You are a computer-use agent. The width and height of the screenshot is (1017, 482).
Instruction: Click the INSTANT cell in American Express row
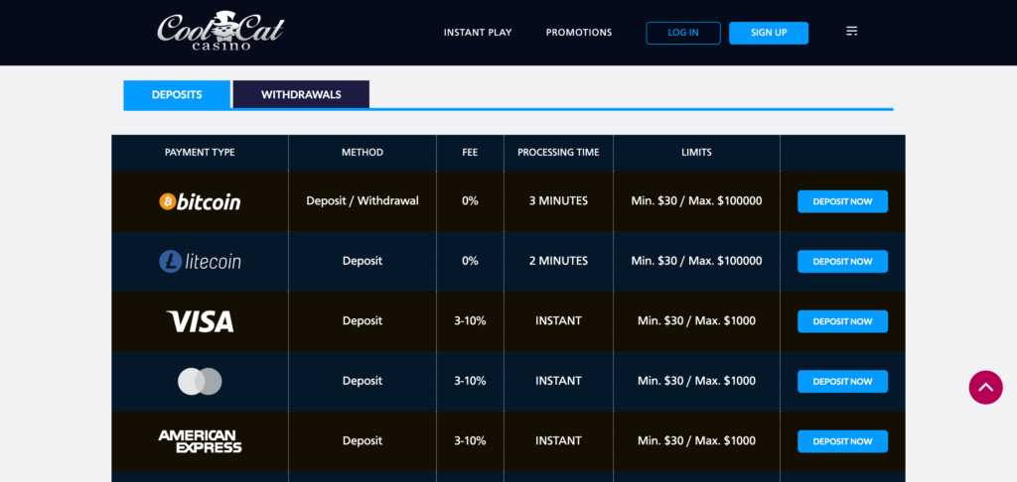click(x=558, y=440)
